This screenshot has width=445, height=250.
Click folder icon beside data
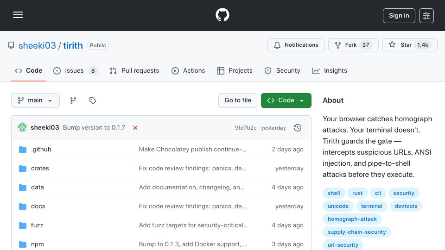tap(23, 187)
